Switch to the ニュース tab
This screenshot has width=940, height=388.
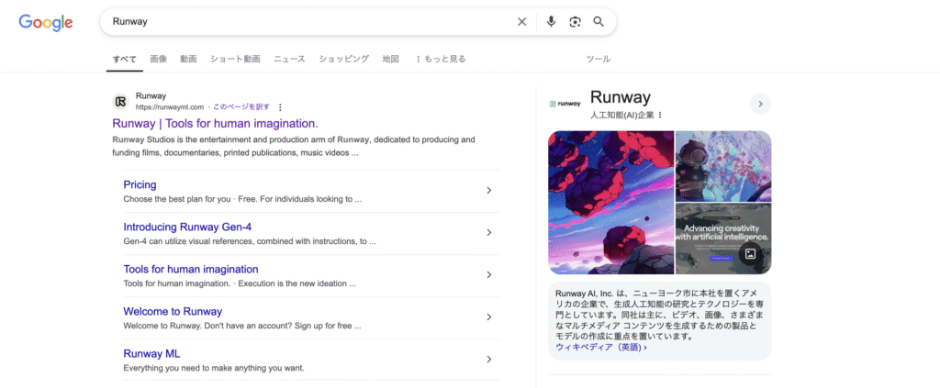pos(289,59)
